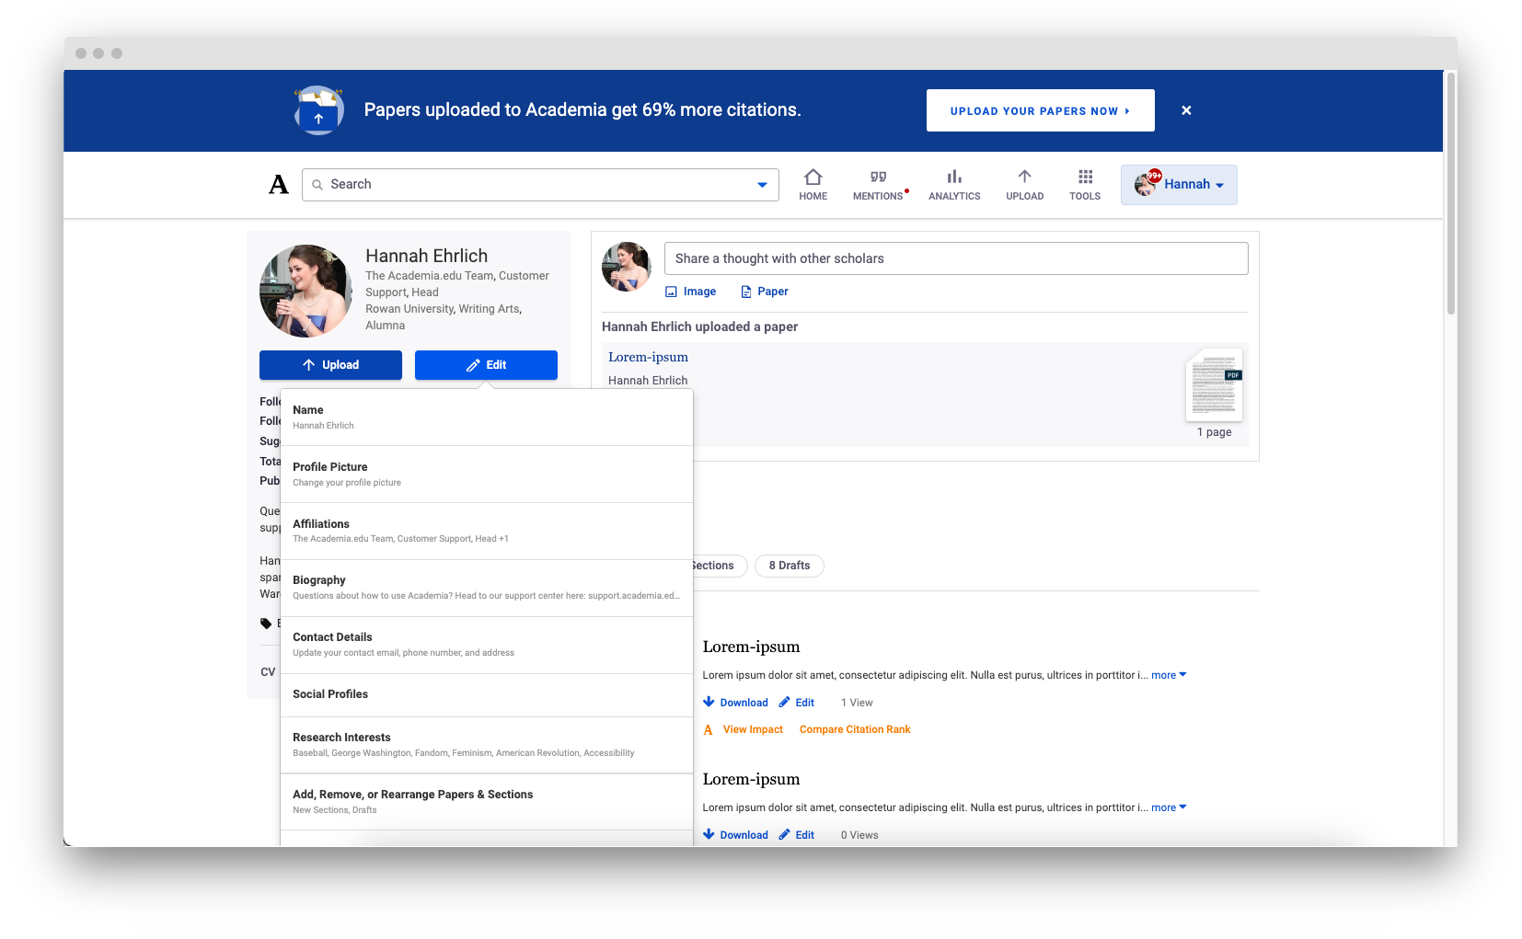Click the blue Upload profile button
The image size is (1522, 939).
coord(330,365)
